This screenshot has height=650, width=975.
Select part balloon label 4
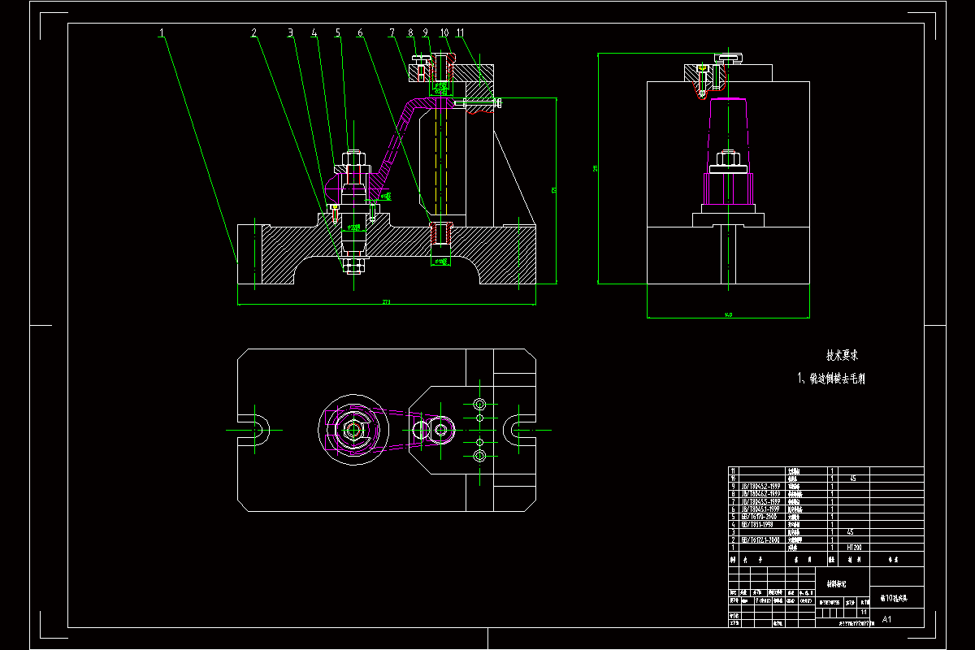tap(314, 33)
